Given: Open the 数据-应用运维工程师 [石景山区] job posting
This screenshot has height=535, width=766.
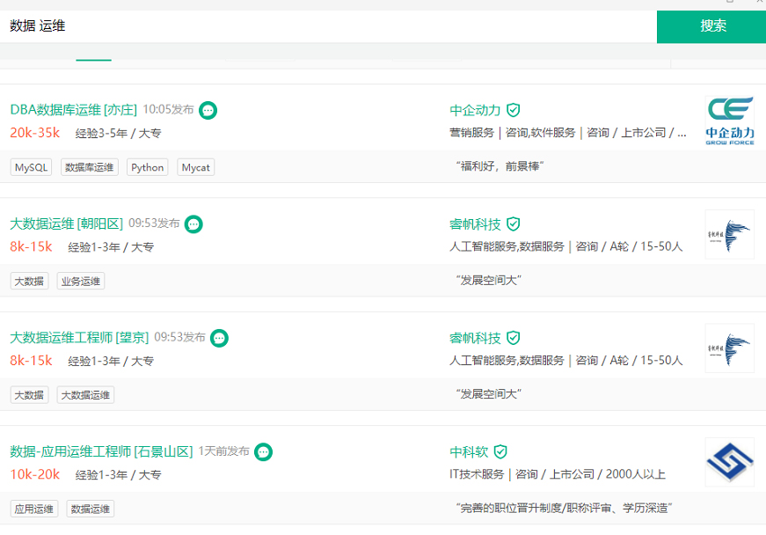Looking at the screenshot, I should coord(100,451).
